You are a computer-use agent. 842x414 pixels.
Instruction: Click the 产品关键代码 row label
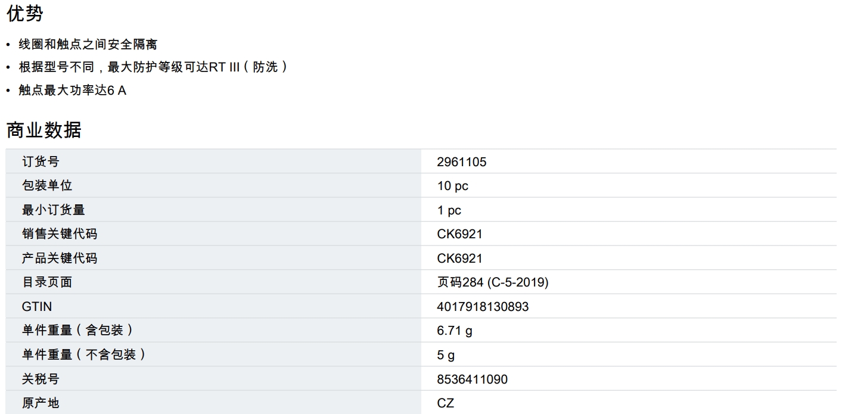(x=59, y=259)
